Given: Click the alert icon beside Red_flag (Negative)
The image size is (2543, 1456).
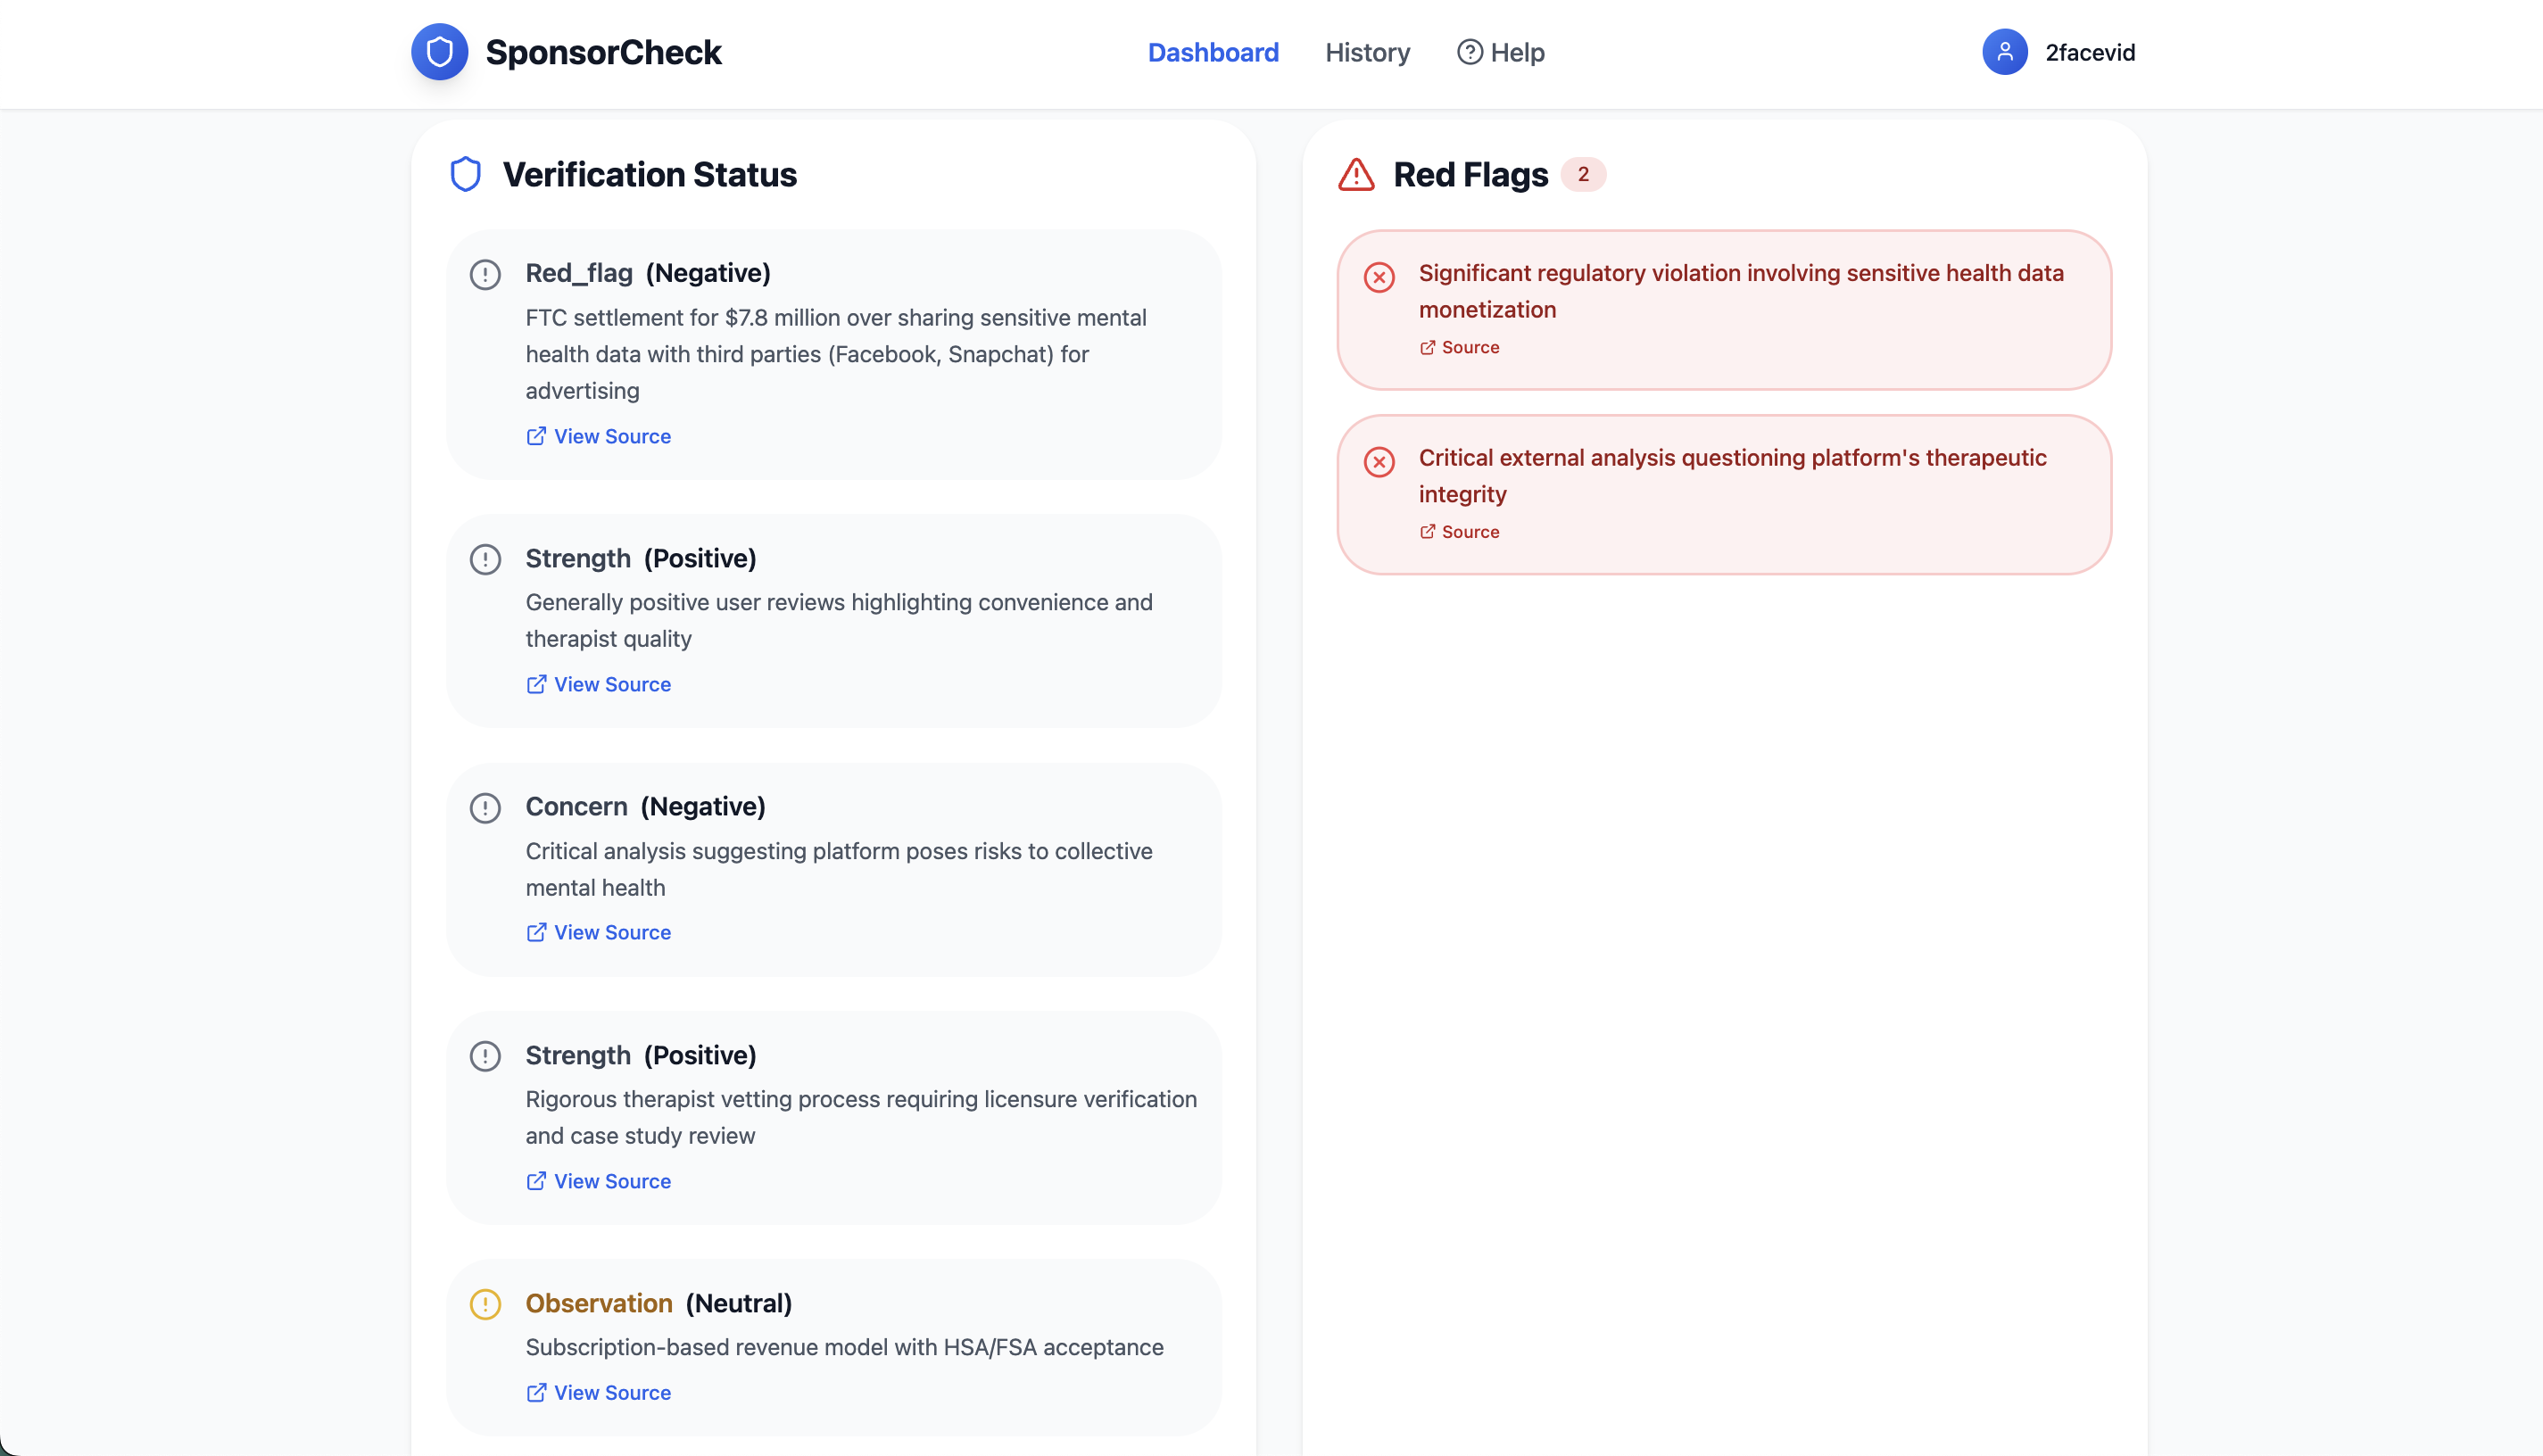Looking at the screenshot, I should click(x=485, y=274).
